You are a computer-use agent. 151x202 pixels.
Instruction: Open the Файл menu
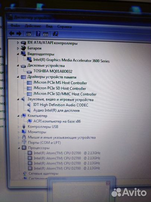click(x=15, y=25)
